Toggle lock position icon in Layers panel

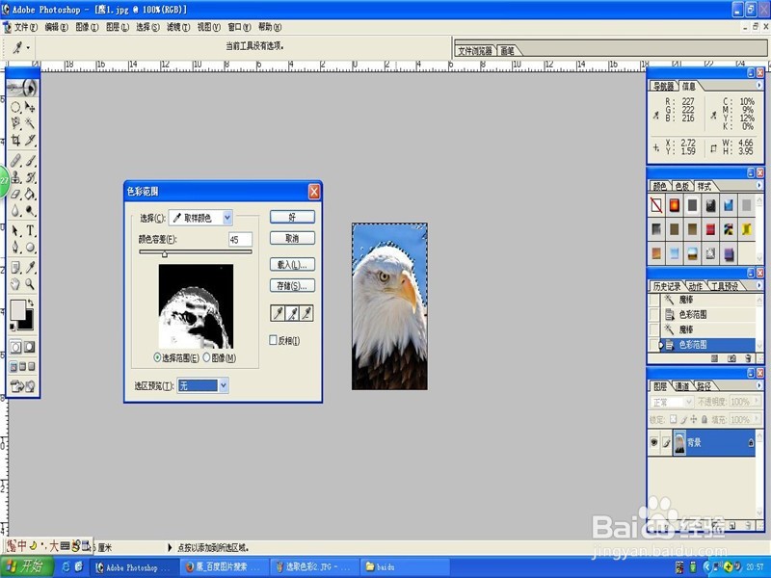pos(693,419)
